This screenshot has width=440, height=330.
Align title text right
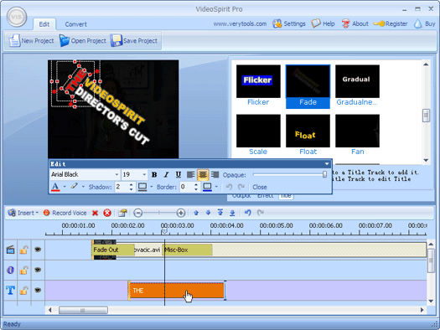215,175
